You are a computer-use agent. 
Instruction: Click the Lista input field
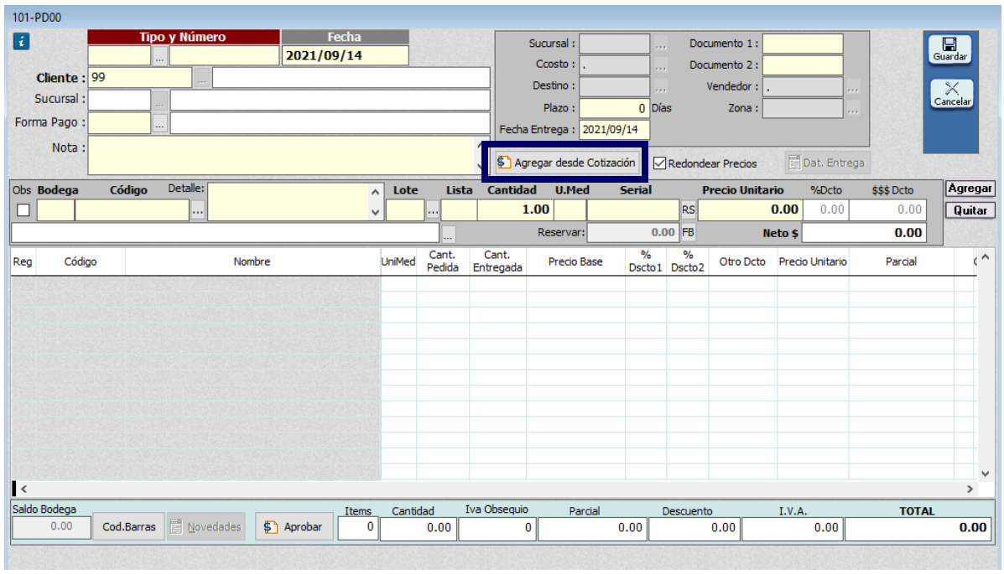click(x=459, y=209)
